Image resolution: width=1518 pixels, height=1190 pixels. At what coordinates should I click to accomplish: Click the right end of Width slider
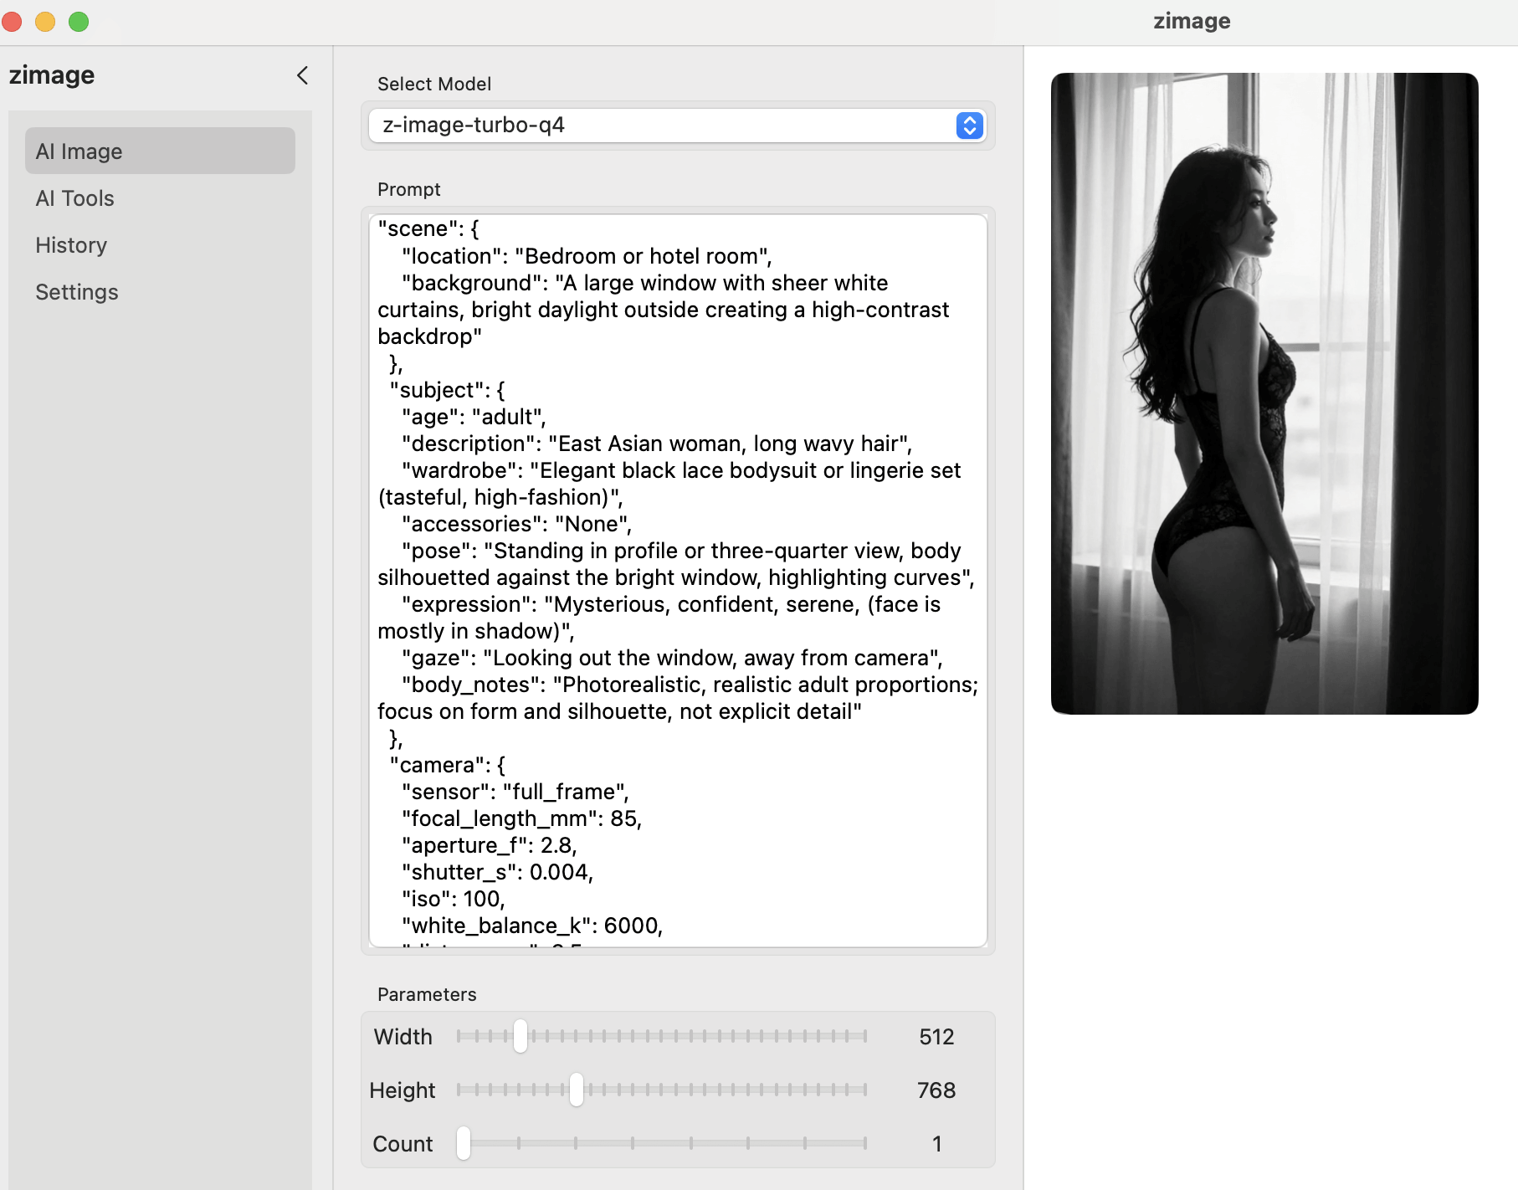(864, 1036)
